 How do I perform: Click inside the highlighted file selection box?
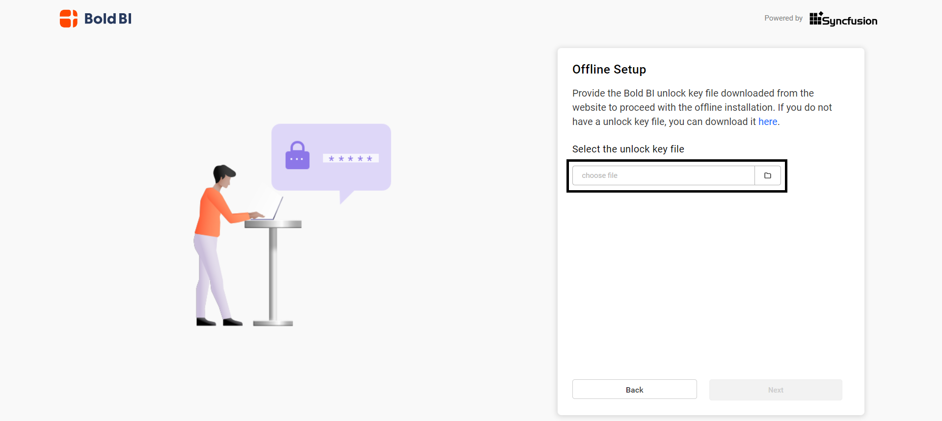coord(676,175)
